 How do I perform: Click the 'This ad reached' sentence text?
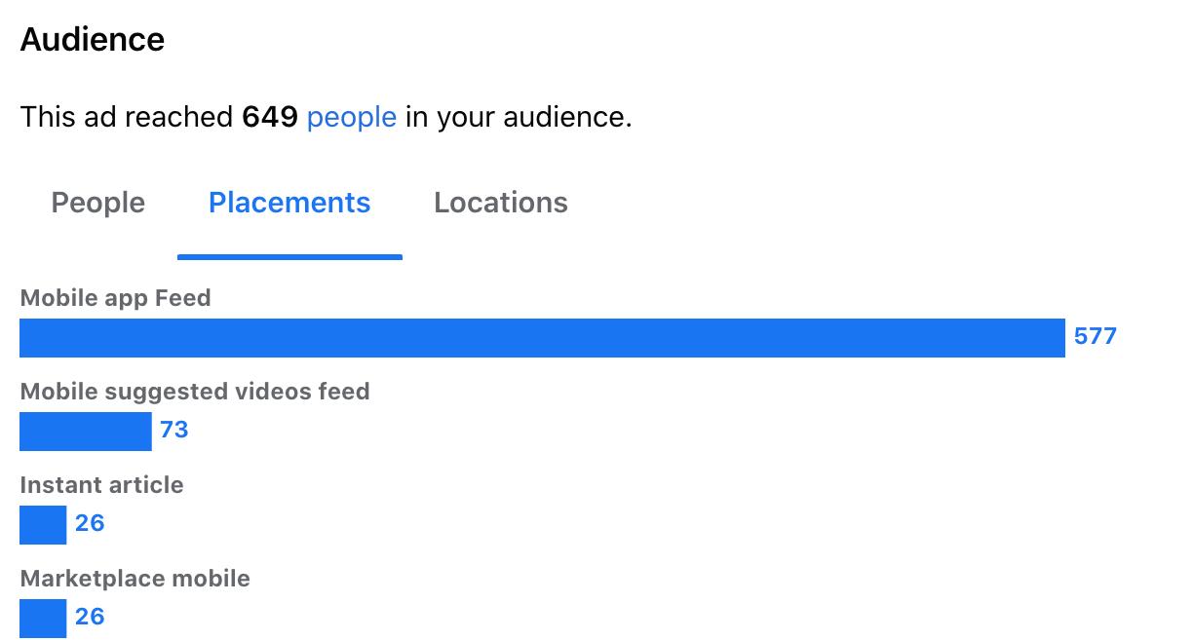326,118
